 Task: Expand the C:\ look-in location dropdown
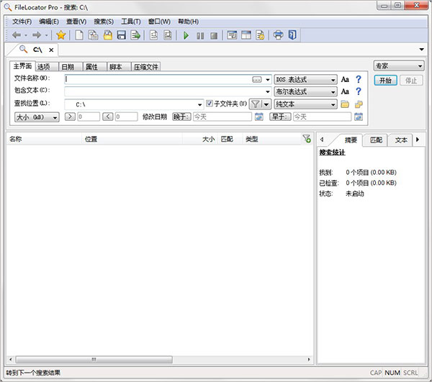pos(199,105)
